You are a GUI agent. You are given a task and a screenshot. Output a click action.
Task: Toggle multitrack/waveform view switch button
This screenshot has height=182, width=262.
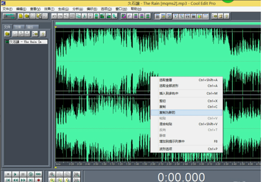point(9,16)
